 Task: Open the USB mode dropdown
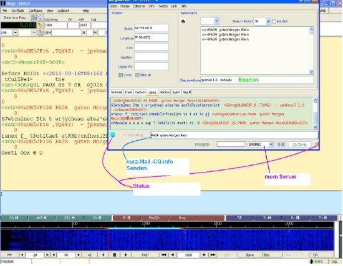pos(15,32)
